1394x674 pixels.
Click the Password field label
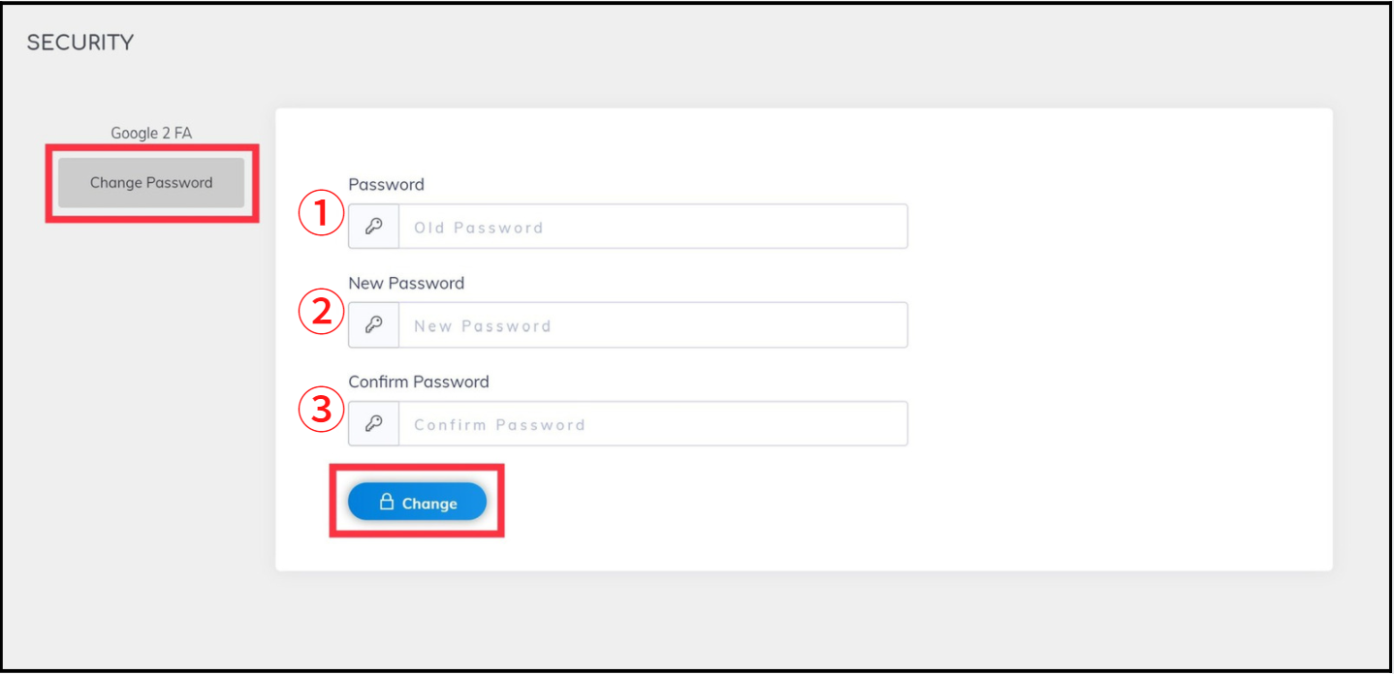point(387,184)
